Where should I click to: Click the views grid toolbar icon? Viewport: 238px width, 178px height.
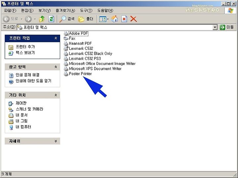(x=103, y=19)
